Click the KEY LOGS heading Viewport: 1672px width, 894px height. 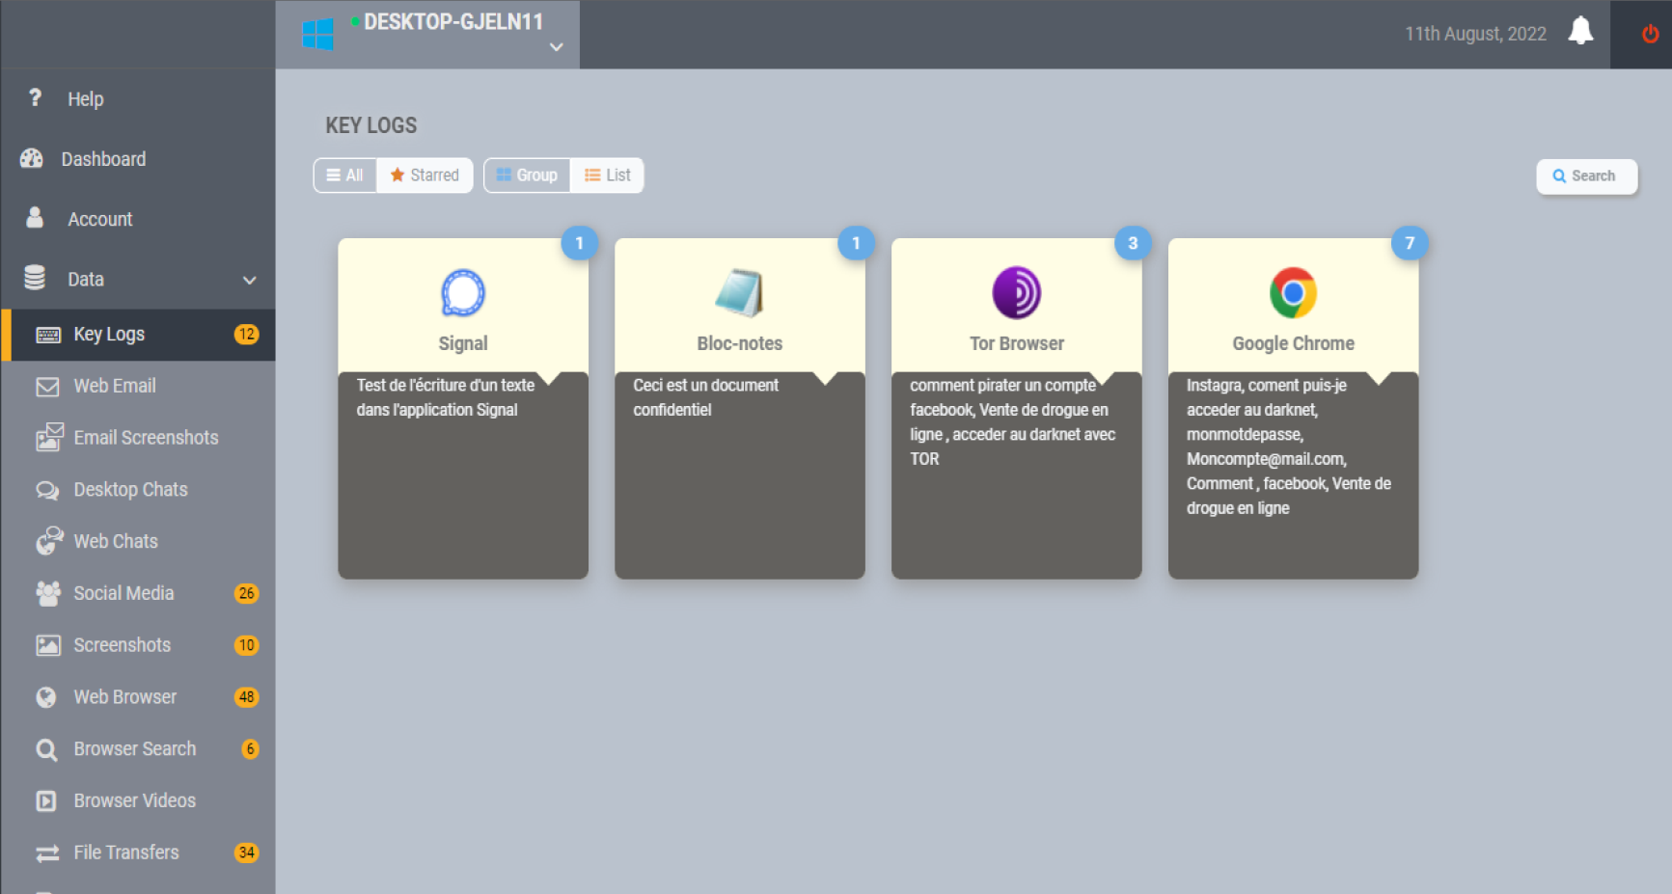point(371,125)
